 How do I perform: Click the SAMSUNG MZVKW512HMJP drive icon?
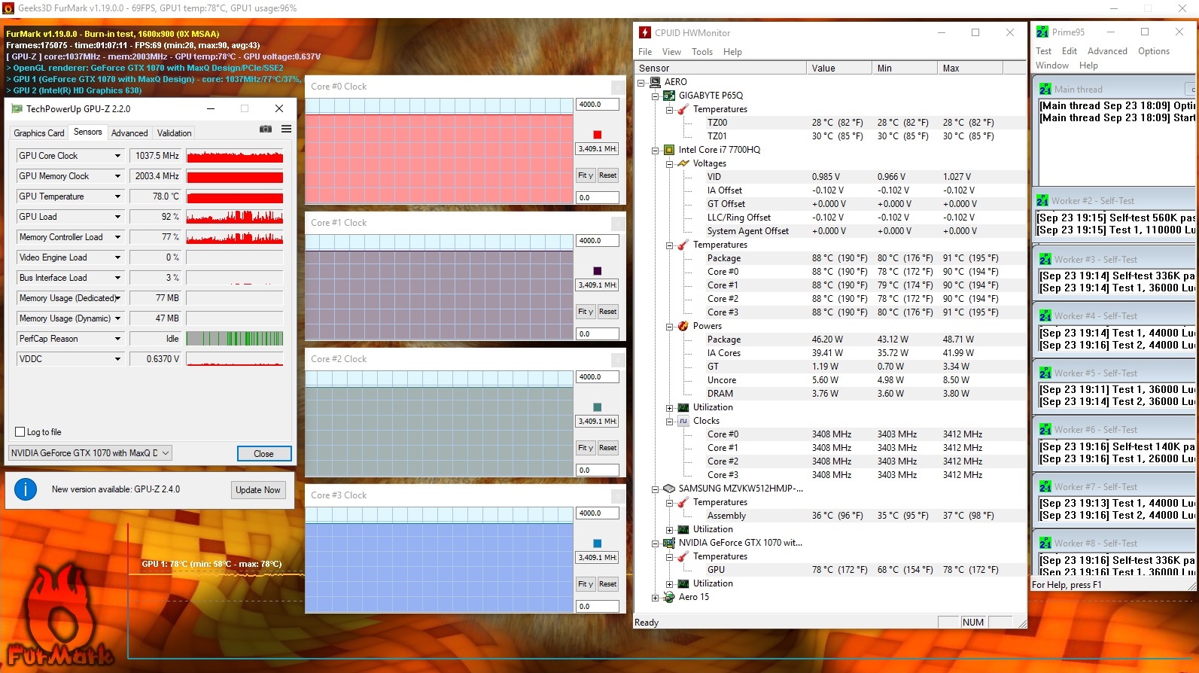(669, 489)
